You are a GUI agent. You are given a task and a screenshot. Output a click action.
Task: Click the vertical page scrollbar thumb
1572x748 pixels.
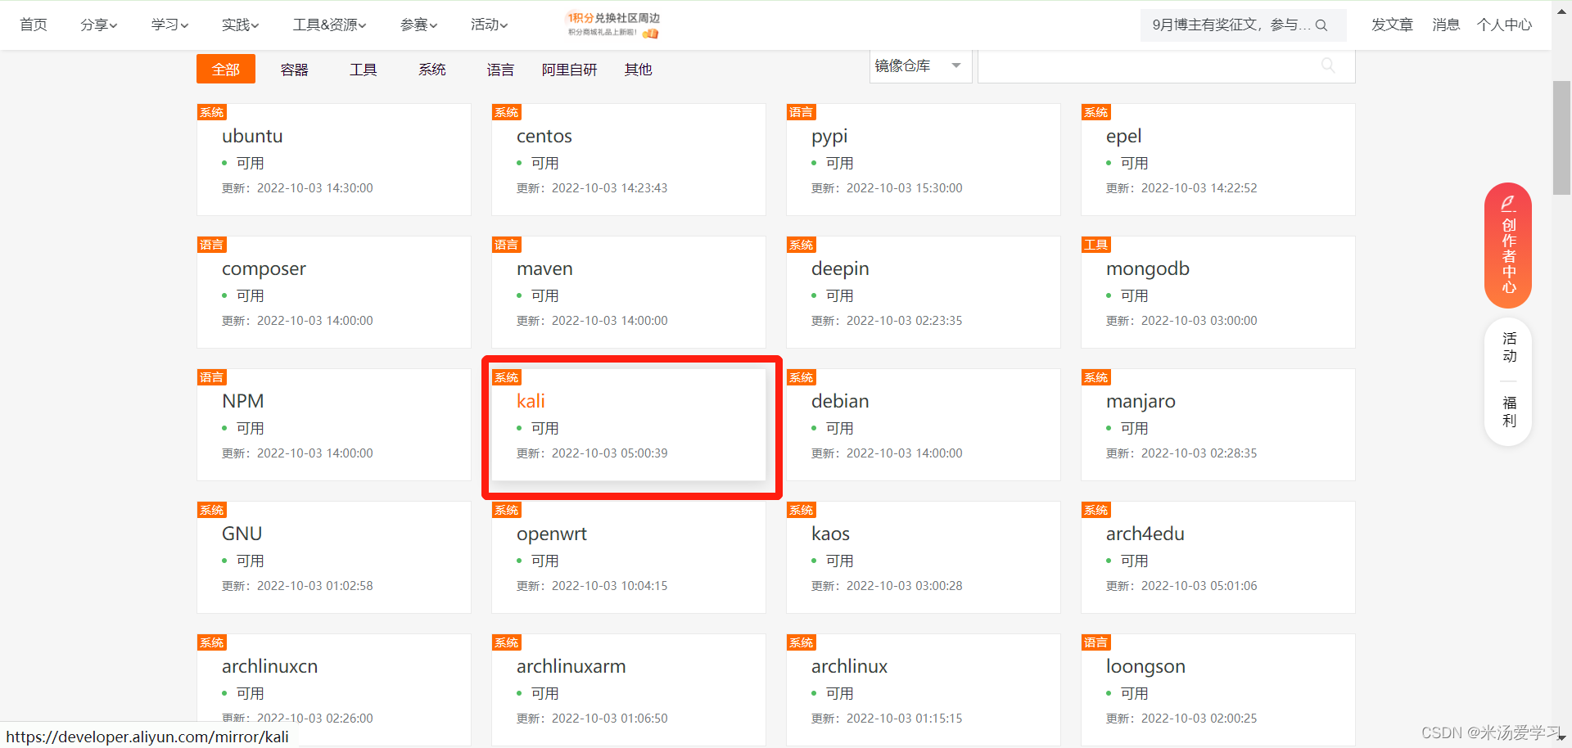pyautogui.click(x=1561, y=137)
